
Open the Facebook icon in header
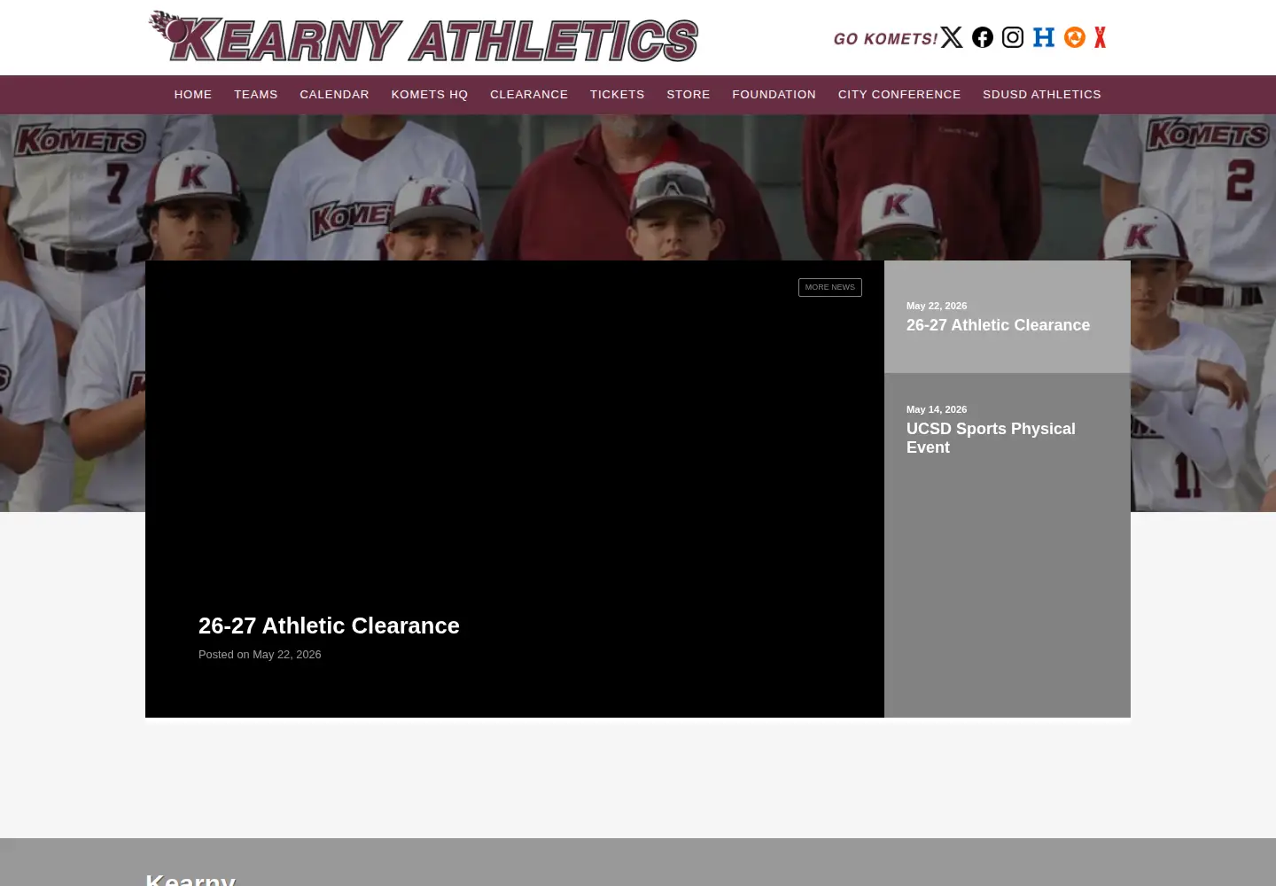(x=983, y=37)
